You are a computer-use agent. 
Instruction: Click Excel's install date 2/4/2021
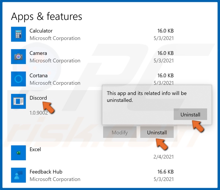tap(163, 157)
